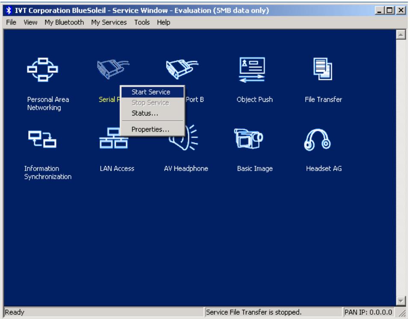Select the Headset AG headphones icon

tap(317, 140)
